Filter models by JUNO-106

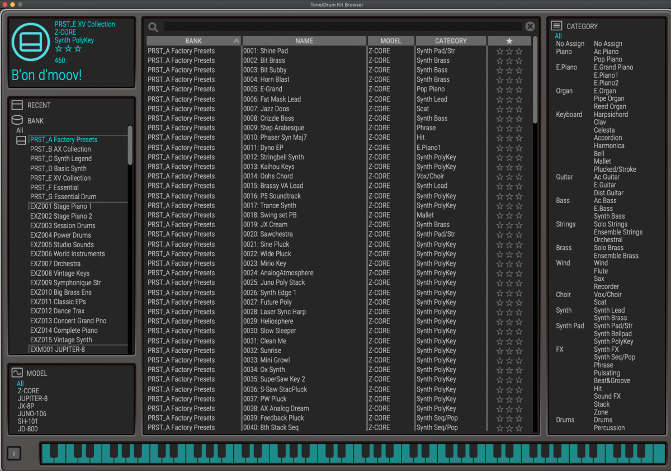click(x=32, y=414)
